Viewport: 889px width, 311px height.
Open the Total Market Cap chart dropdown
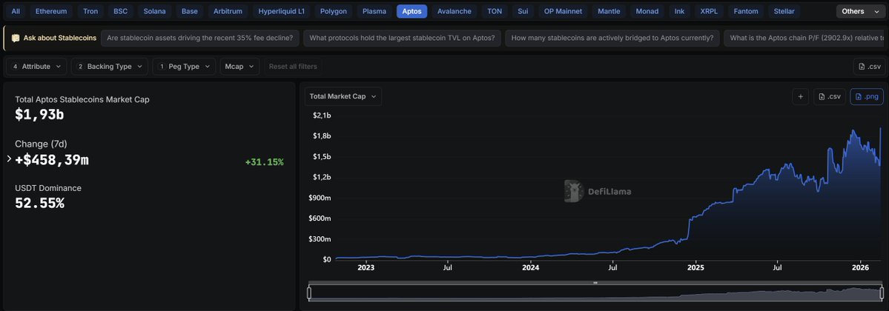(343, 96)
